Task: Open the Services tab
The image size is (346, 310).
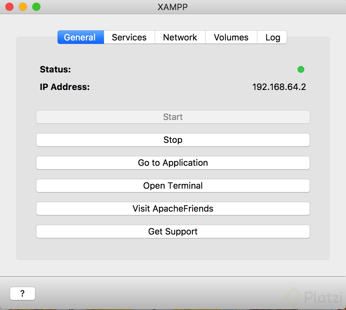Action: (129, 37)
